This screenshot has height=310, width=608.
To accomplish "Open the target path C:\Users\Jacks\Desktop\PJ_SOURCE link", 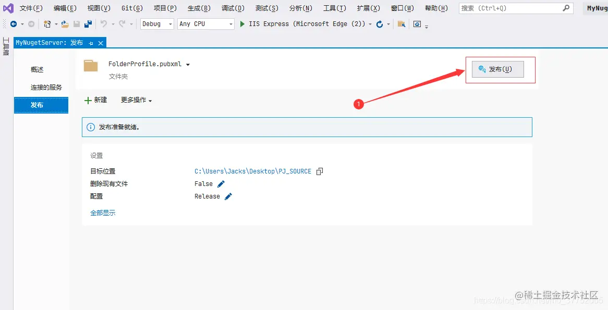I will pos(253,171).
